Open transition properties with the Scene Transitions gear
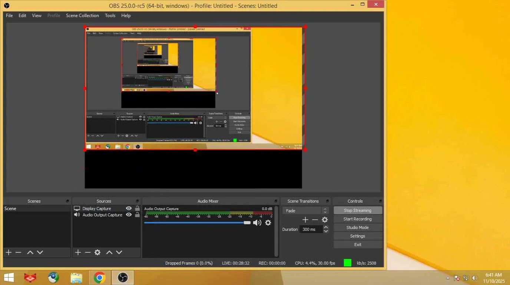This screenshot has width=510, height=285. pyautogui.click(x=325, y=220)
